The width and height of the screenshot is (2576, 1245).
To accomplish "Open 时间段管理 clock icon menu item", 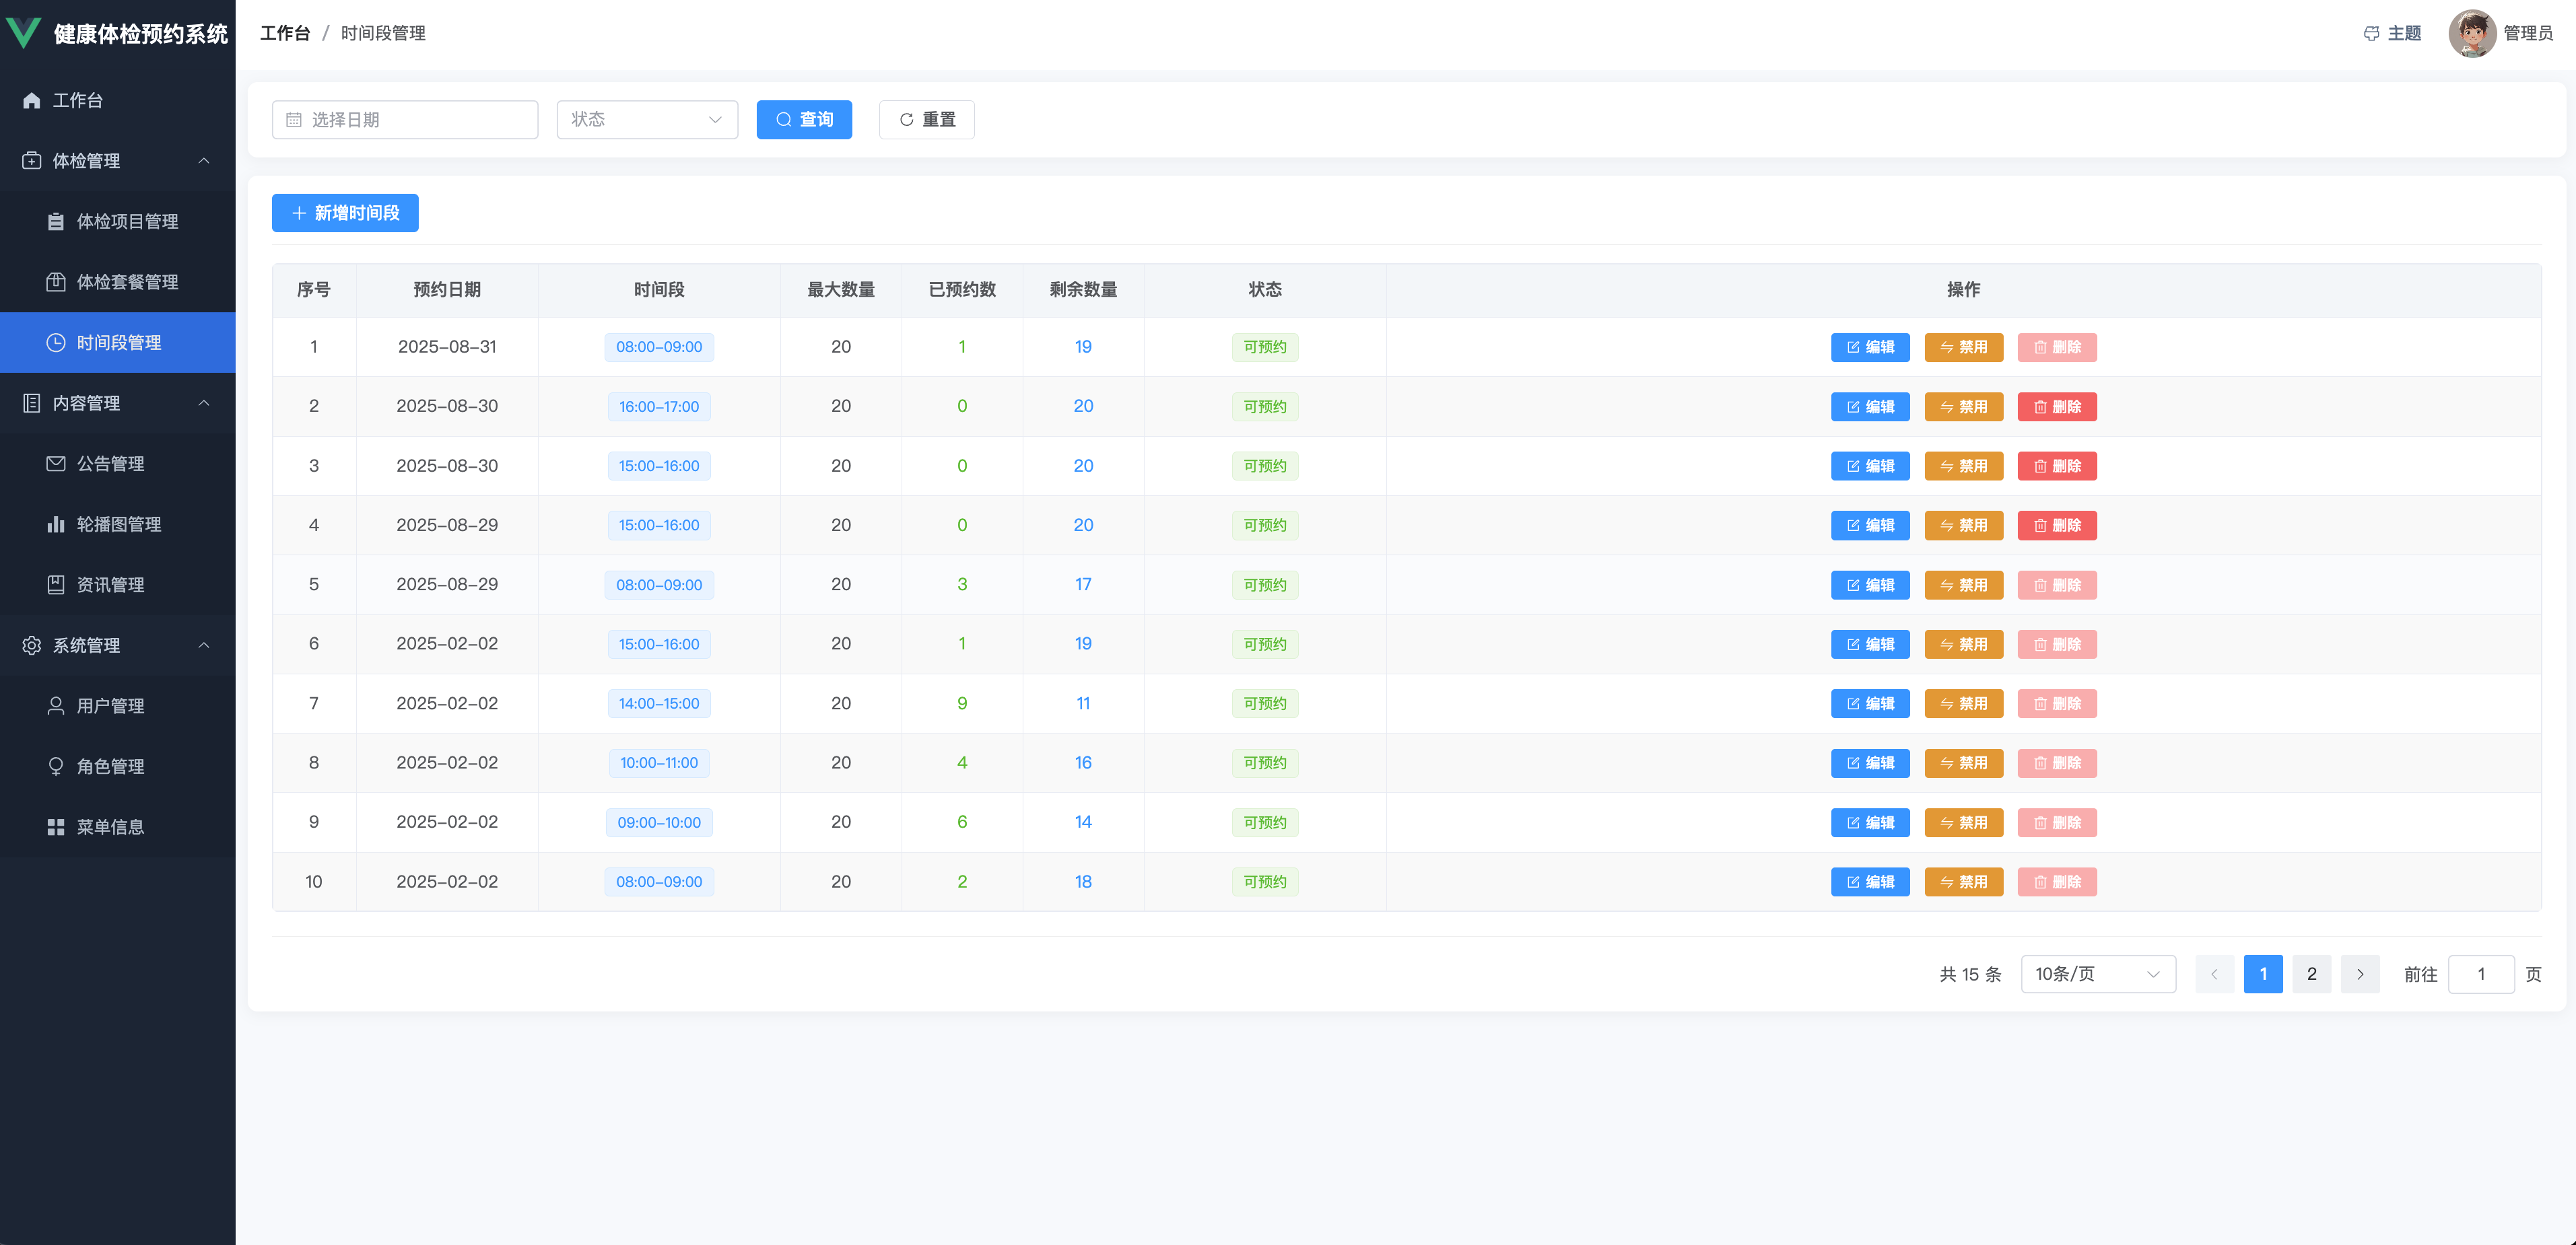I will click(x=56, y=343).
